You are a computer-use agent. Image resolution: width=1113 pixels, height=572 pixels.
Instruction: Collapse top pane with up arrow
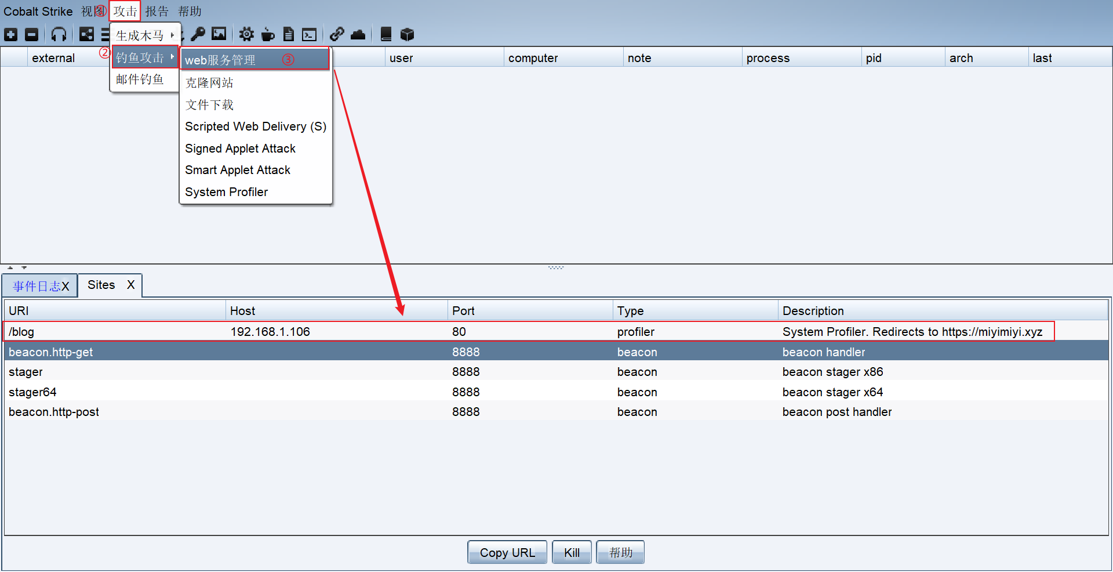(x=10, y=267)
